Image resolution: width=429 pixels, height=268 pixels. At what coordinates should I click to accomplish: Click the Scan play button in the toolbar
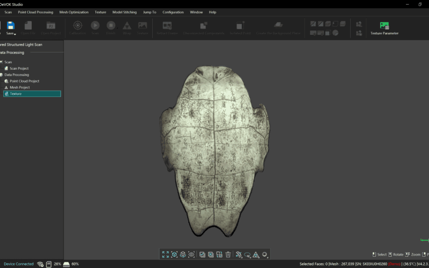pyautogui.click(x=95, y=25)
